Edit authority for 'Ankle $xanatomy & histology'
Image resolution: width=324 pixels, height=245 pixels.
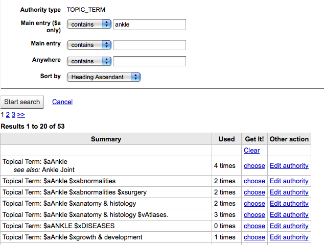click(289, 204)
